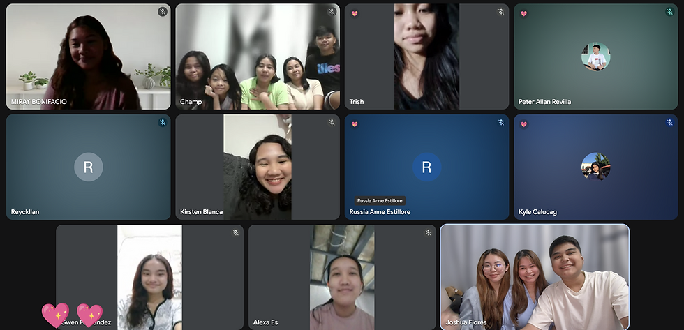
Task: Click the Alexa Es name label
Action: [x=266, y=322]
